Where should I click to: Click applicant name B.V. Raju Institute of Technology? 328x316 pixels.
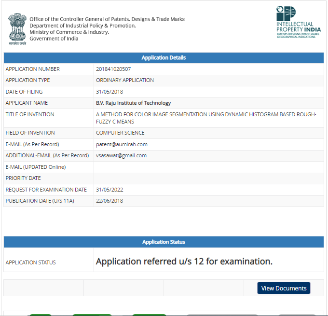pyautogui.click(x=133, y=103)
